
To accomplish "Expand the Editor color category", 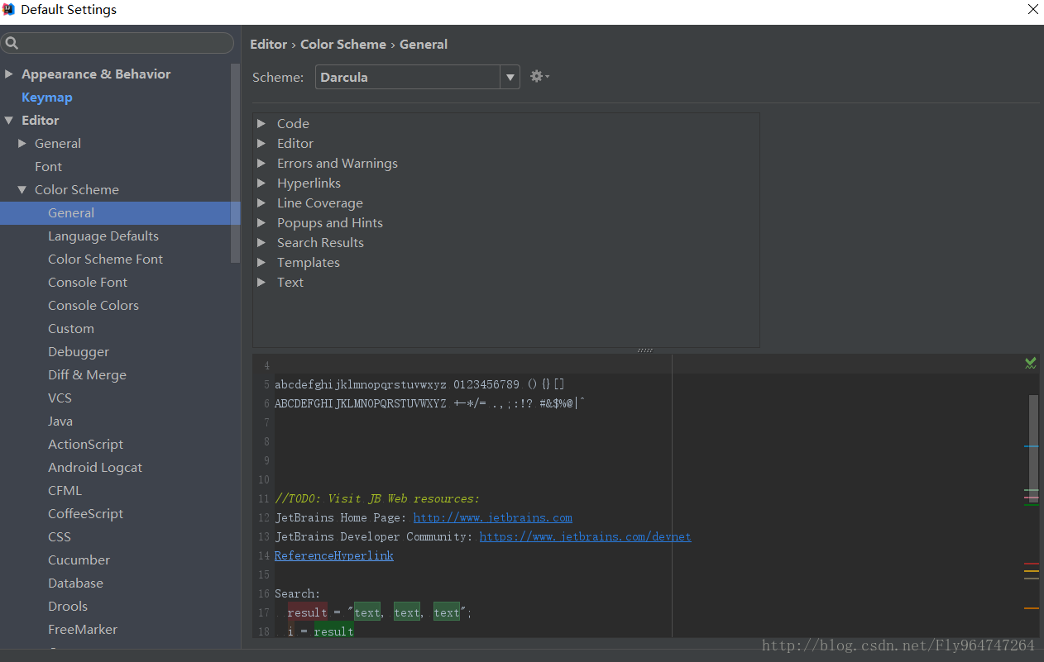I will (261, 143).
